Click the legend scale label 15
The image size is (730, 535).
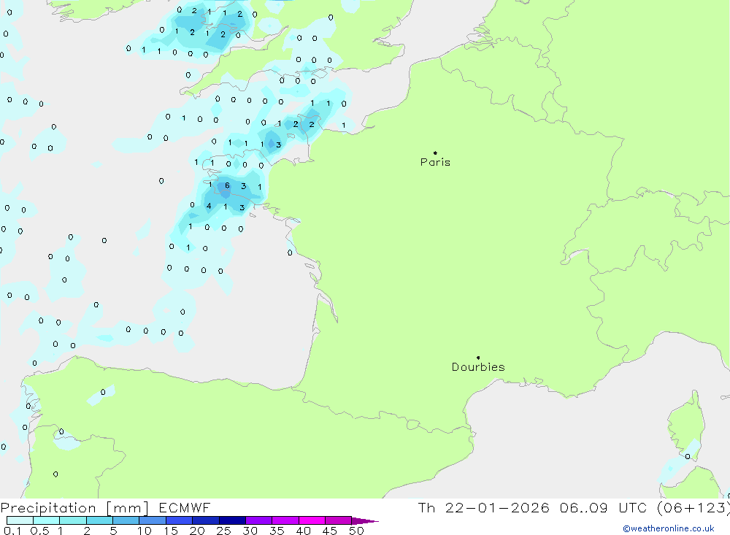(171, 531)
